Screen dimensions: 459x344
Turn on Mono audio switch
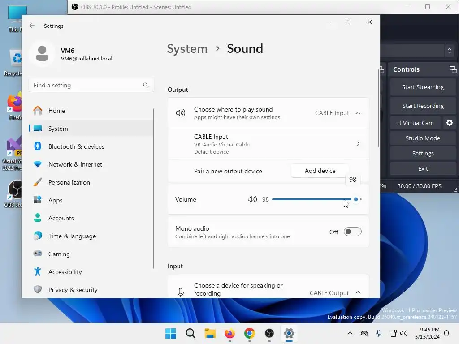click(x=352, y=232)
